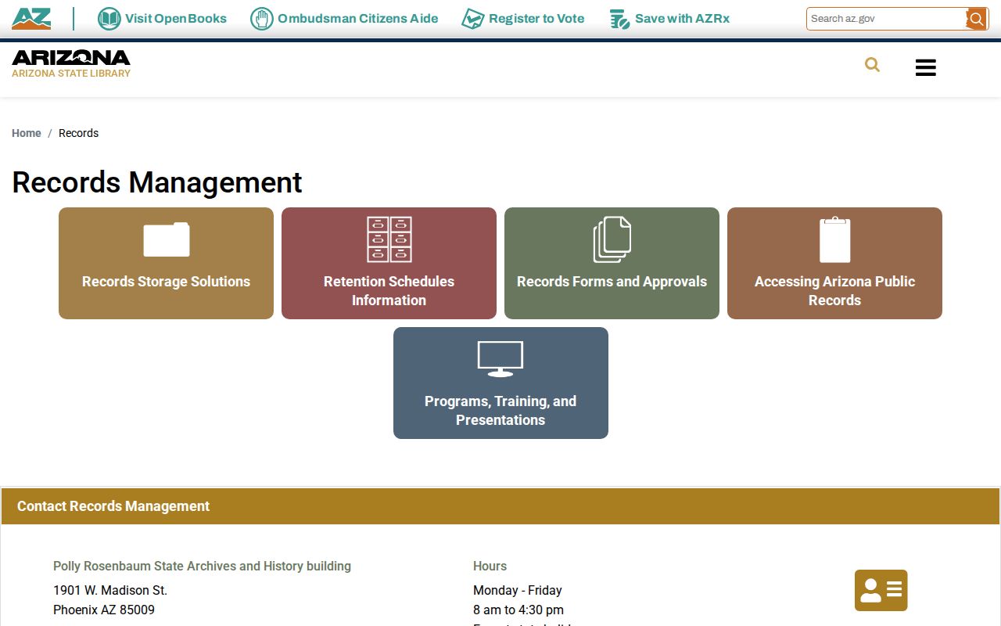Image resolution: width=1001 pixels, height=626 pixels.
Task: Open Programs, Training, and Presentations label
Action: [x=500, y=411]
